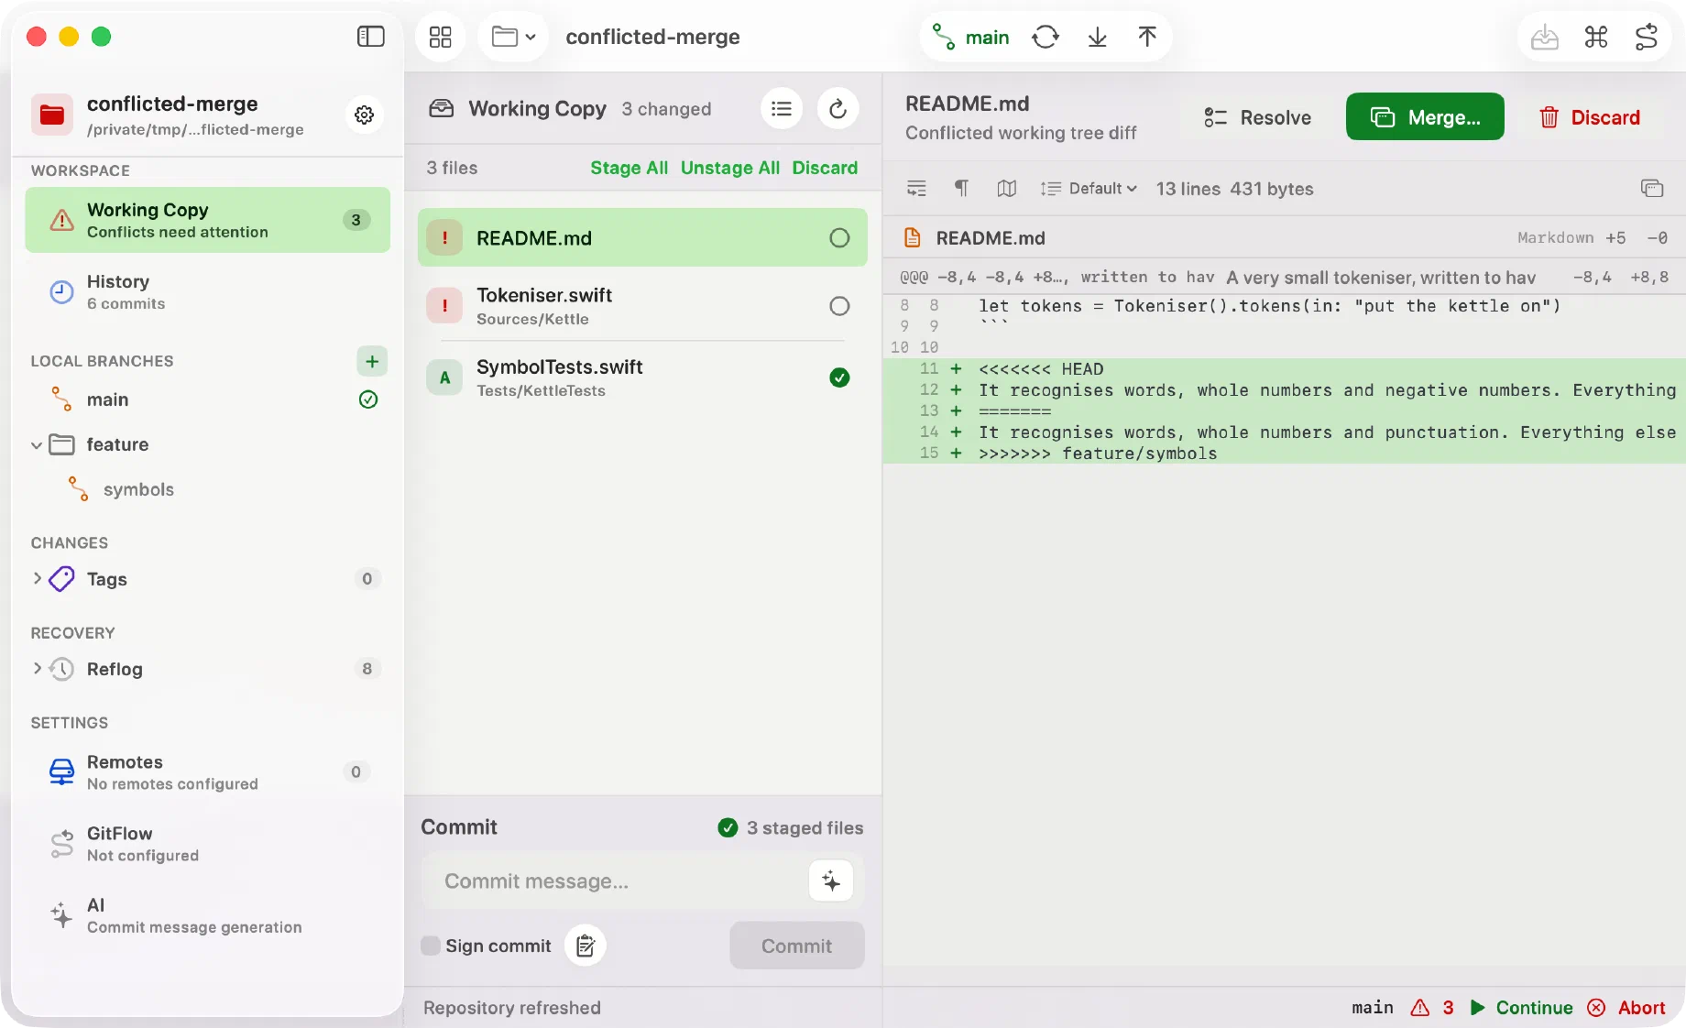Toggle file list view mode

(x=782, y=109)
